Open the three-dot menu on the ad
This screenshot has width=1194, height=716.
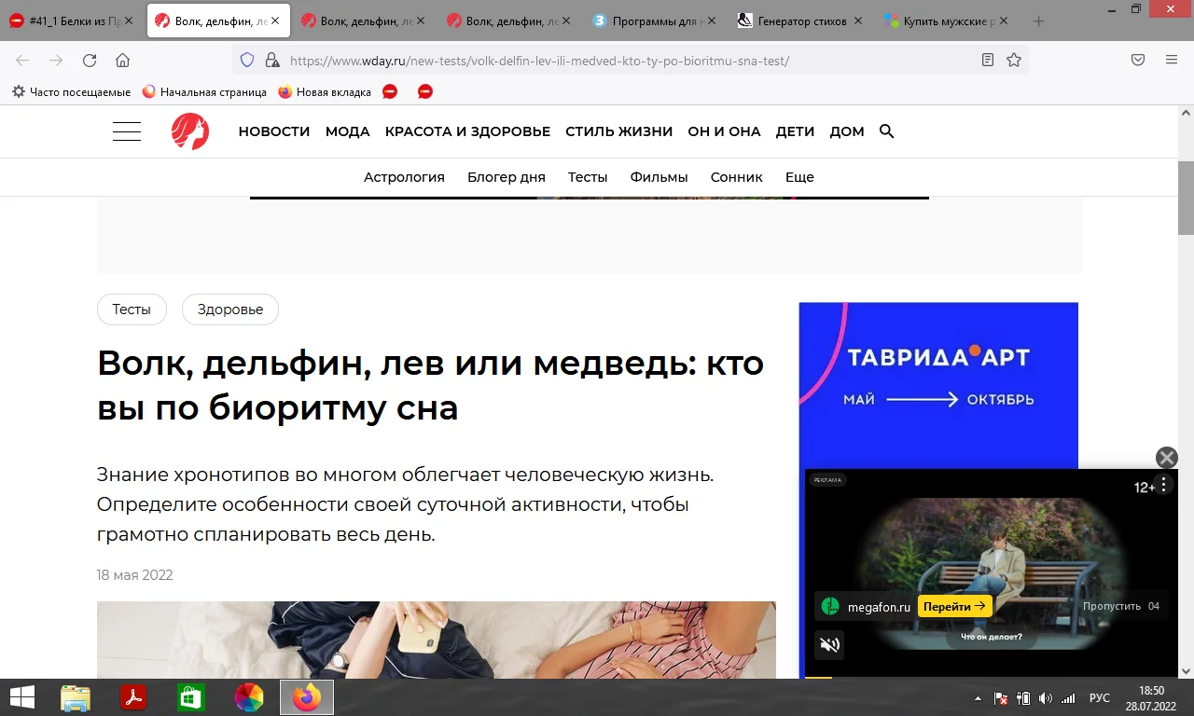click(1163, 486)
